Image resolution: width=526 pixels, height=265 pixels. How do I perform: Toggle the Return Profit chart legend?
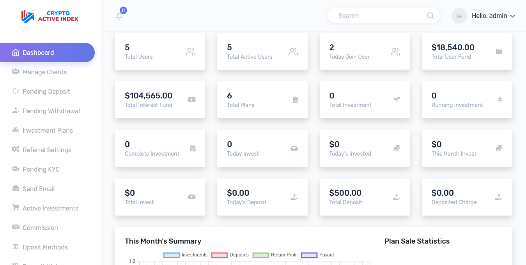[x=275, y=255]
